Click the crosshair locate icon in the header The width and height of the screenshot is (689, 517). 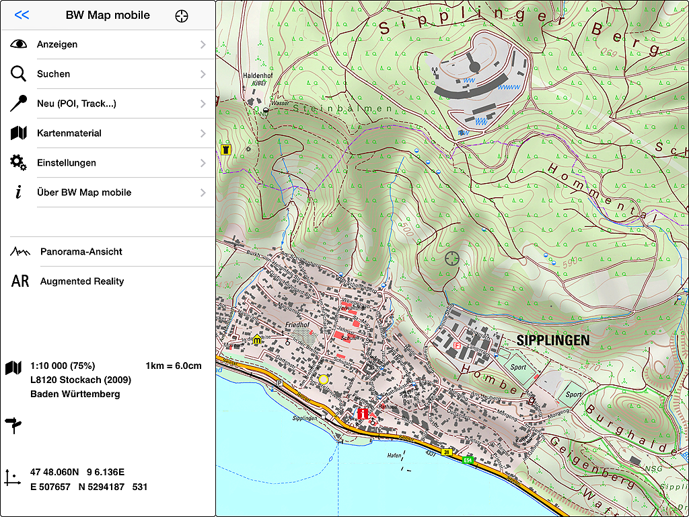click(x=182, y=15)
